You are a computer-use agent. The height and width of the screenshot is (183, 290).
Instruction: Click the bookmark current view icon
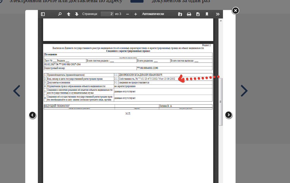click(x=207, y=14)
